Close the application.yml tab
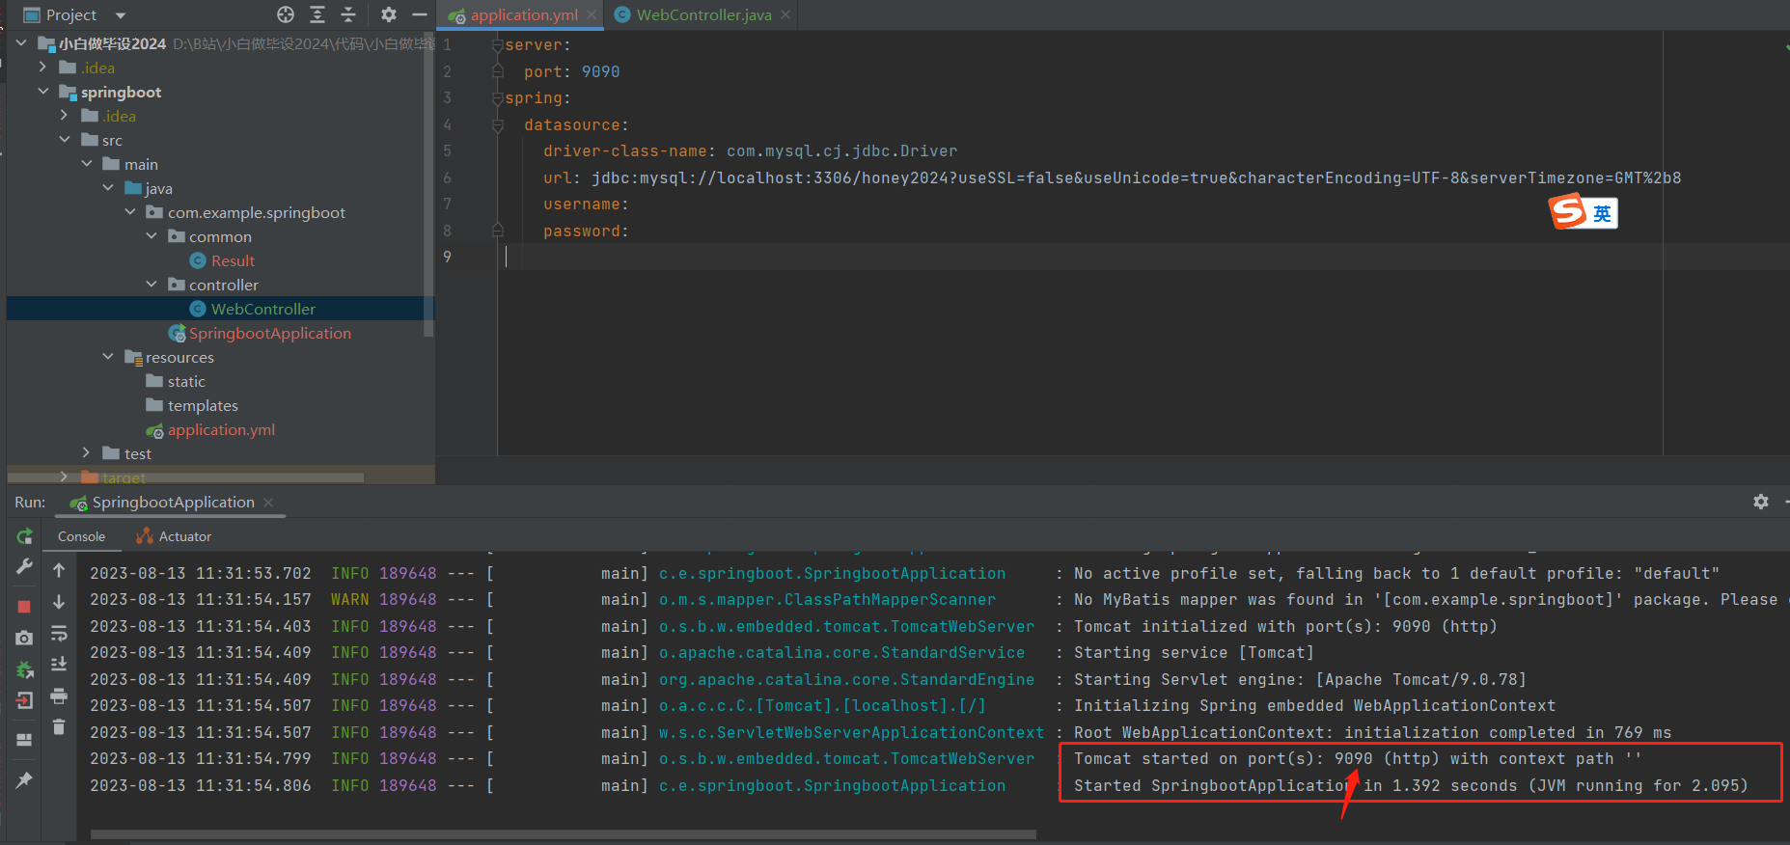The height and width of the screenshot is (845, 1790). (x=592, y=14)
